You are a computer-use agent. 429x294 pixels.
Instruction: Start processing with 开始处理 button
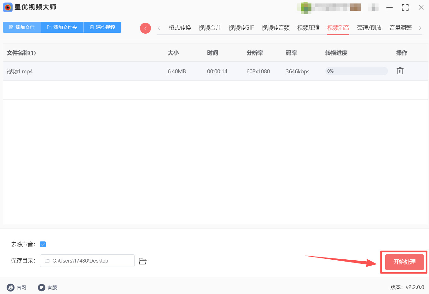[404, 262]
